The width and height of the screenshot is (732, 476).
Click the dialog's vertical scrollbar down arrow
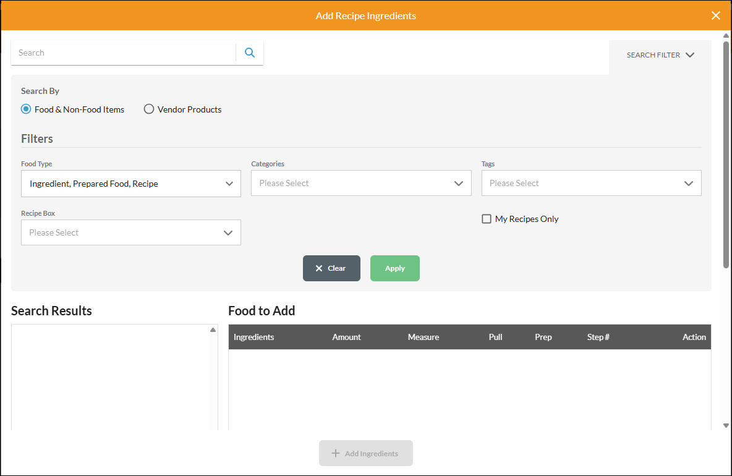tap(726, 425)
